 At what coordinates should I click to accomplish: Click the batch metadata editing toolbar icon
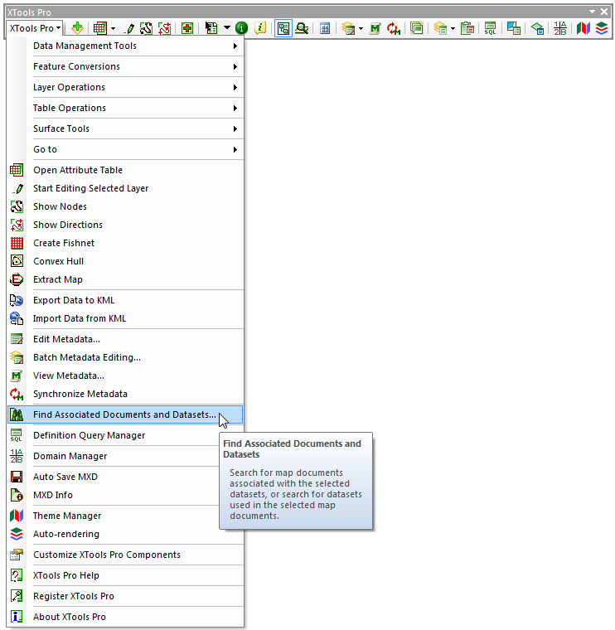click(x=348, y=28)
